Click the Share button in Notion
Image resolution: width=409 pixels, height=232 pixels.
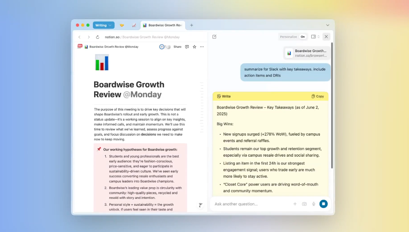177,46
